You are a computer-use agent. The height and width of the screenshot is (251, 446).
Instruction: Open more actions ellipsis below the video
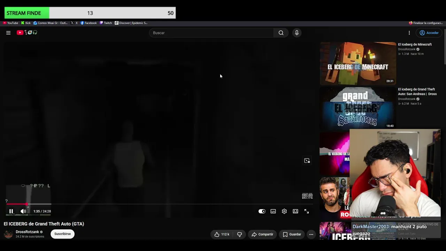point(311,234)
